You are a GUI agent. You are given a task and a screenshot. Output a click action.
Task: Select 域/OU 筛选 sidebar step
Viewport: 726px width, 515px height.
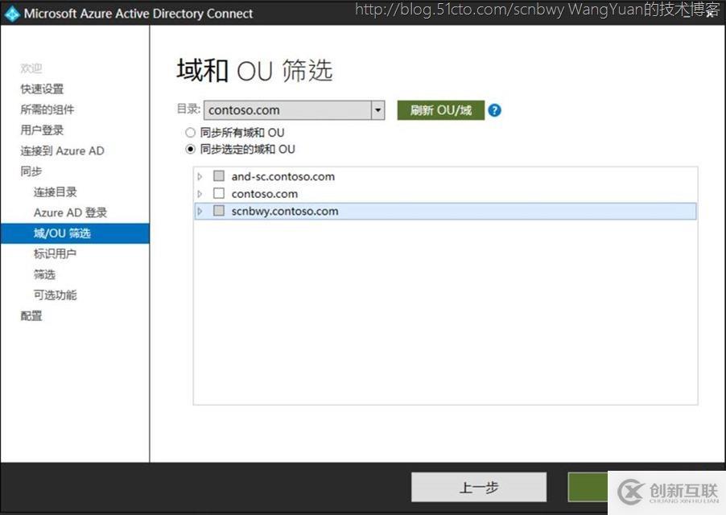(x=75, y=233)
